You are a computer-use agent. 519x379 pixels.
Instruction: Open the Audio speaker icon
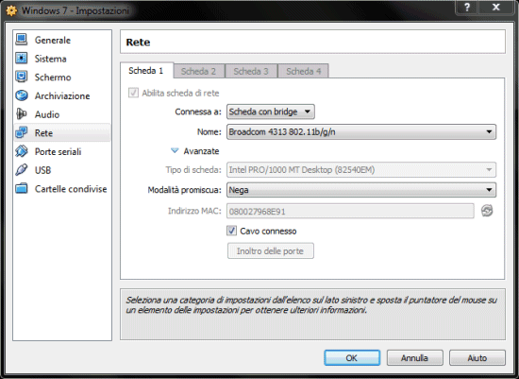[x=22, y=114]
